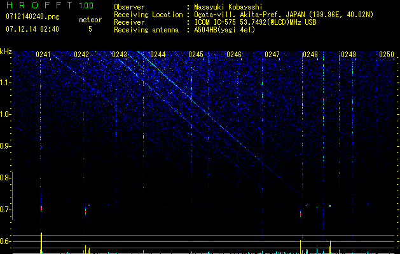Image resolution: width=400 pixels, height=254 pixels.
Task: Click the 0.6 frequency axis label
Action: (4, 241)
